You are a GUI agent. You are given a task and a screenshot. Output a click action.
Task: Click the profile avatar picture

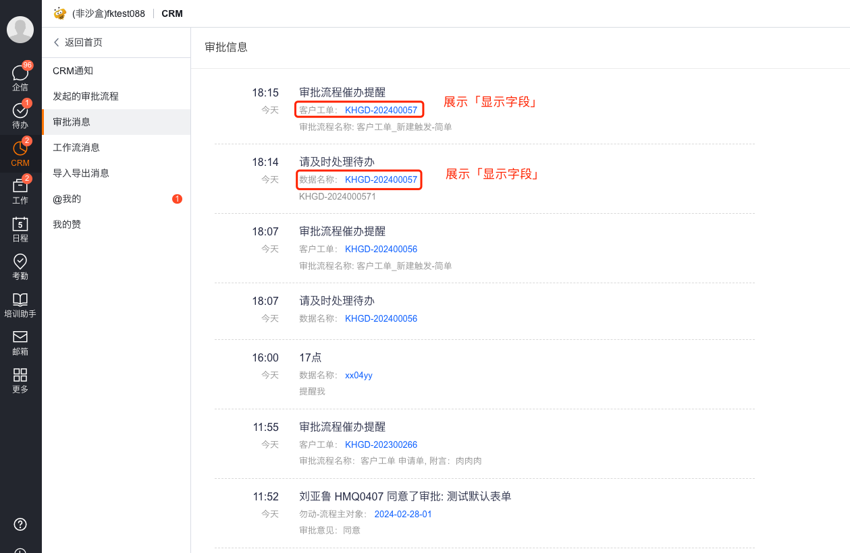click(x=20, y=30)
